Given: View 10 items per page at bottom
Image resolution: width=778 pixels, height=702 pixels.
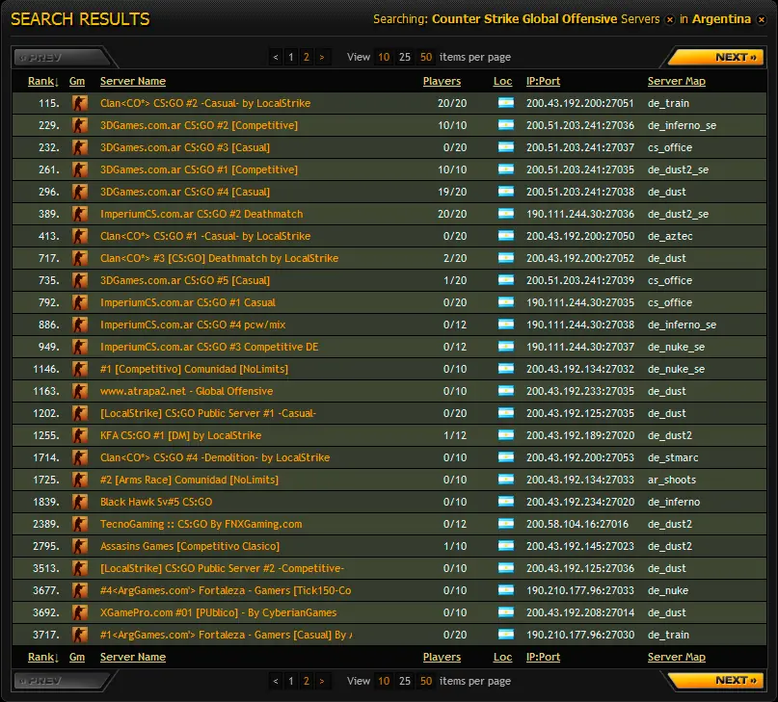Looking at the screenshot, I should pyautogui.click(x=384, y=681).
